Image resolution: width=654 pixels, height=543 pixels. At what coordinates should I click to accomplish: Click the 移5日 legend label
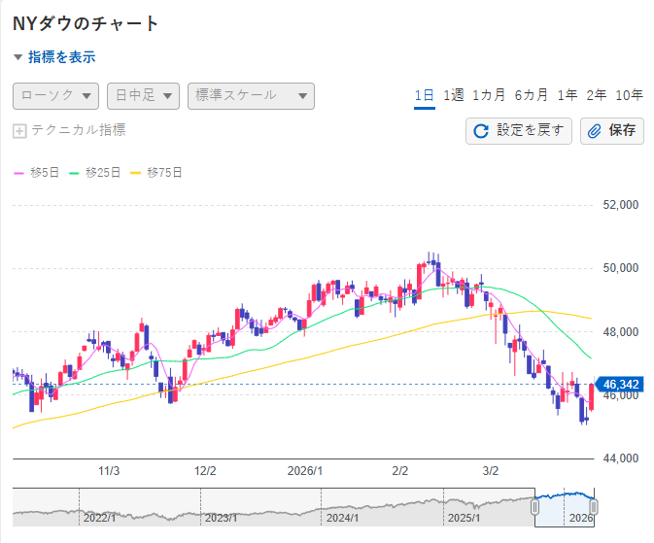[45, 173]
